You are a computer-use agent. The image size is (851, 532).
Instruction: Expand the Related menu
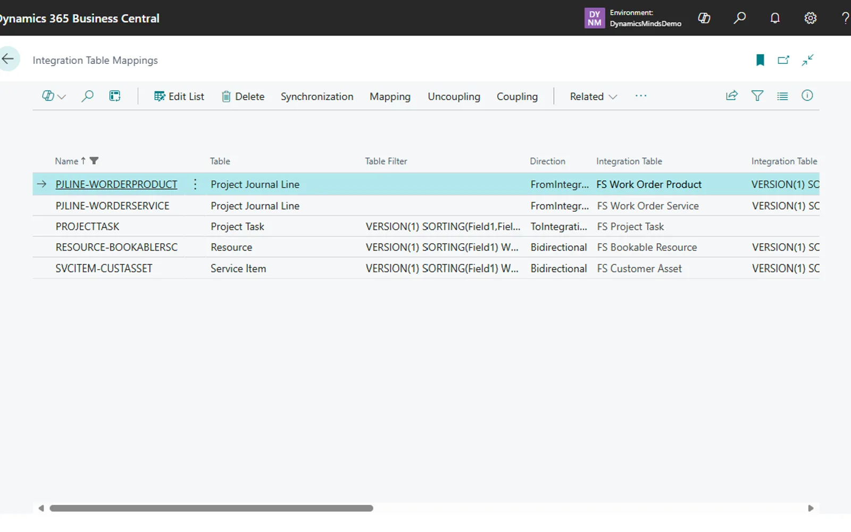(x=593, y=97)
